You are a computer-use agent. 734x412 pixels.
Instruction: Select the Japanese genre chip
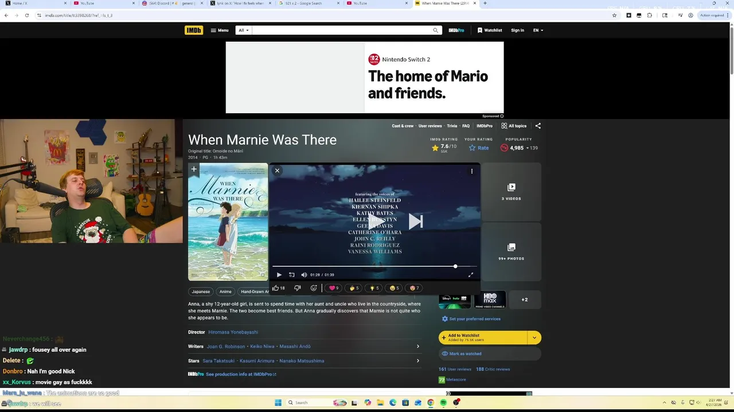201,291
